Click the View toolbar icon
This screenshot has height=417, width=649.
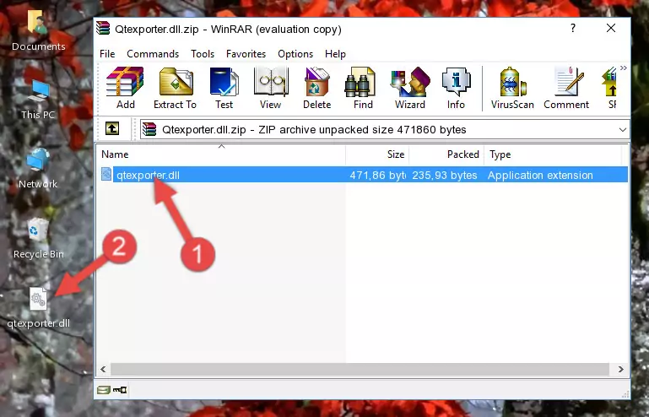(271, 88)
